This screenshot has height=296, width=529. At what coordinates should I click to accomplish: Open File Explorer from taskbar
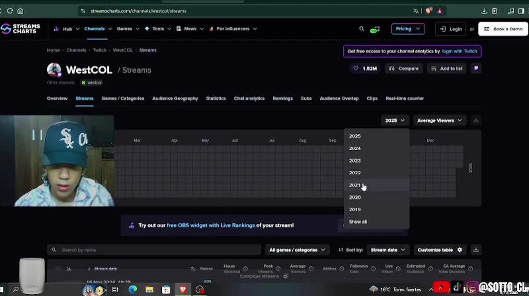[x=149, y=290]
